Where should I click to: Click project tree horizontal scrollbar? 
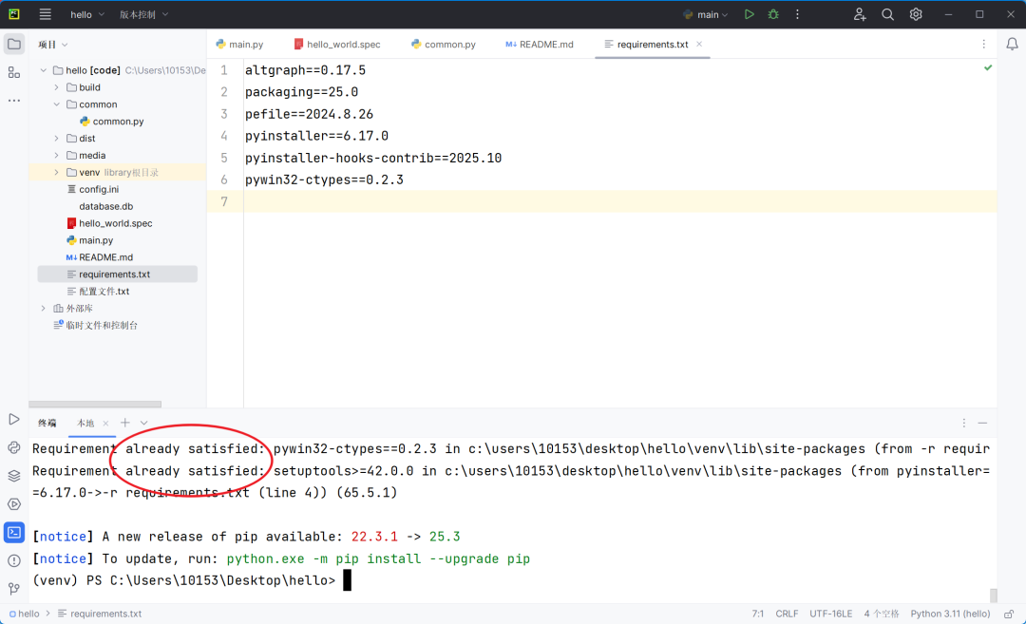(x=95, y=405)
